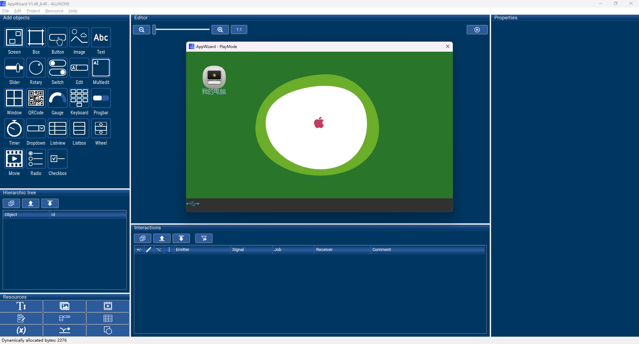Viewport: 639px width, 344px height.
Task: Add a Wheel object
Action: pyautogui.click(x=101, y=128)
